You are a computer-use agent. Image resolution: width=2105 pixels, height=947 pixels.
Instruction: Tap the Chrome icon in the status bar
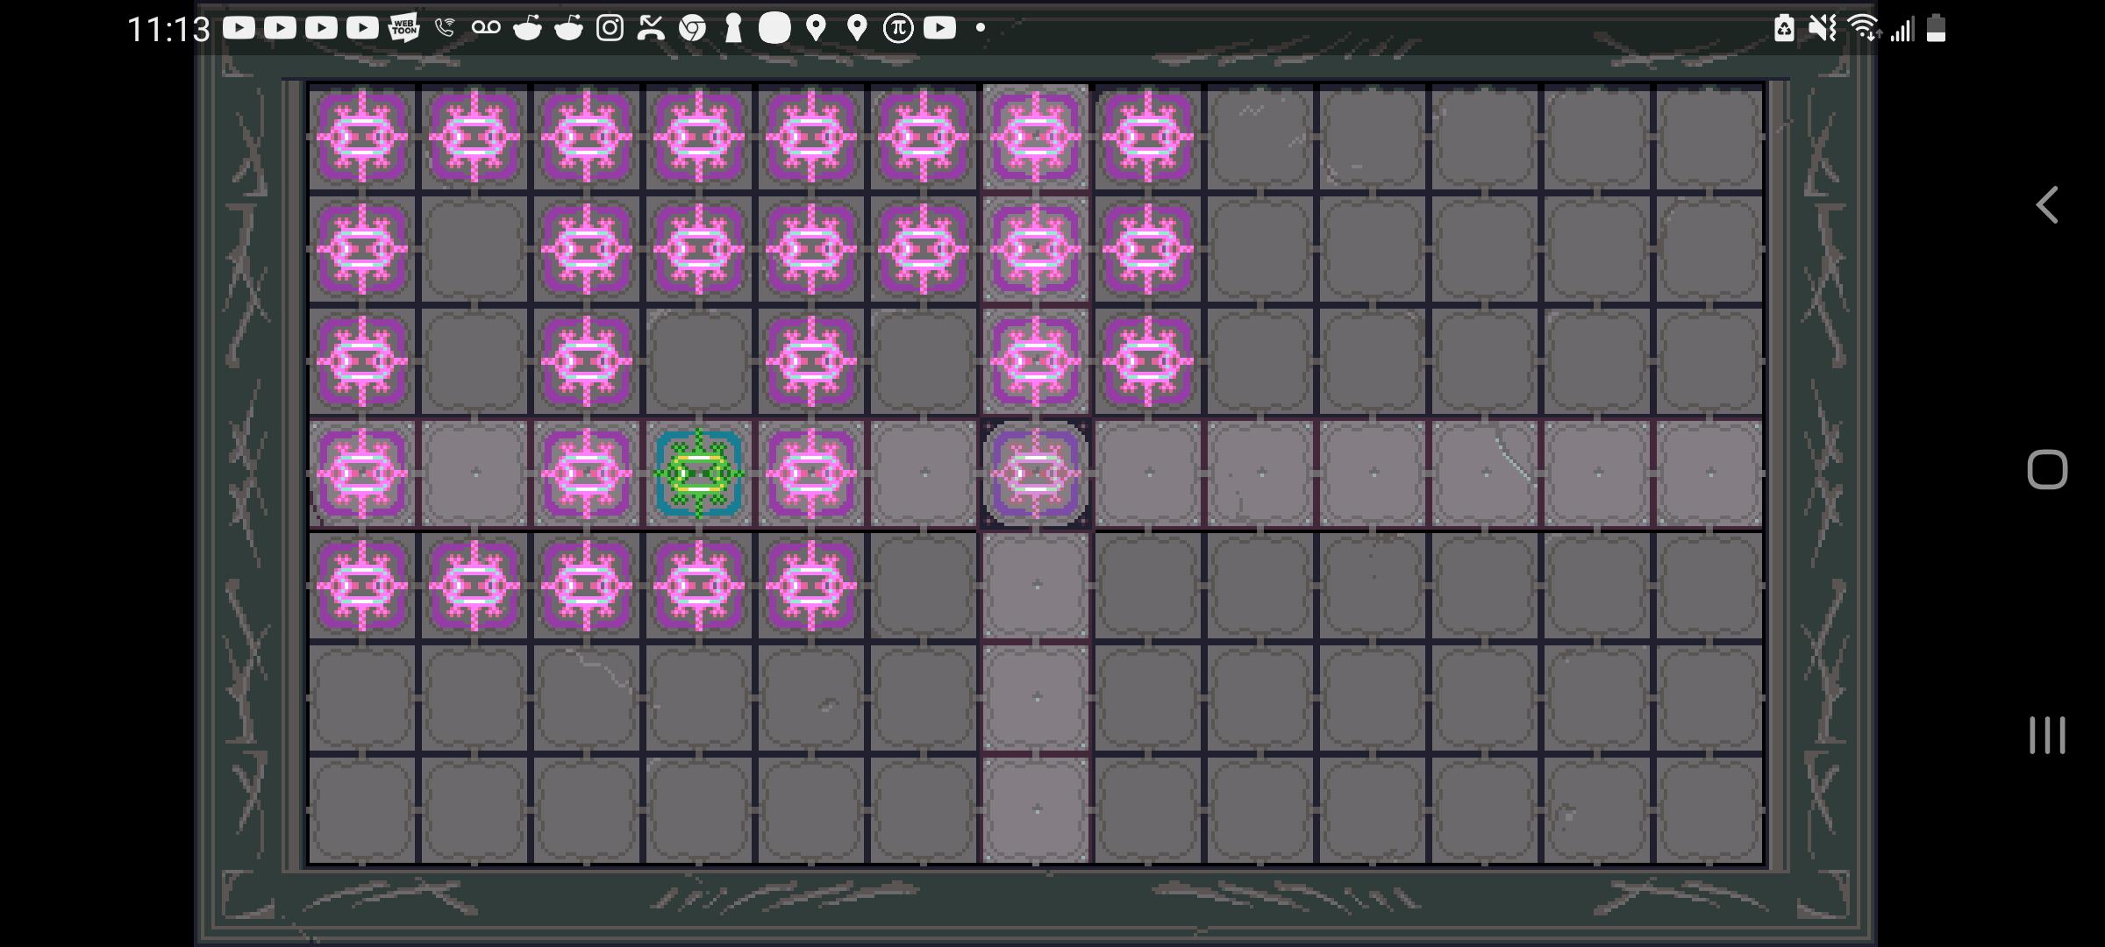pos(693,29)
